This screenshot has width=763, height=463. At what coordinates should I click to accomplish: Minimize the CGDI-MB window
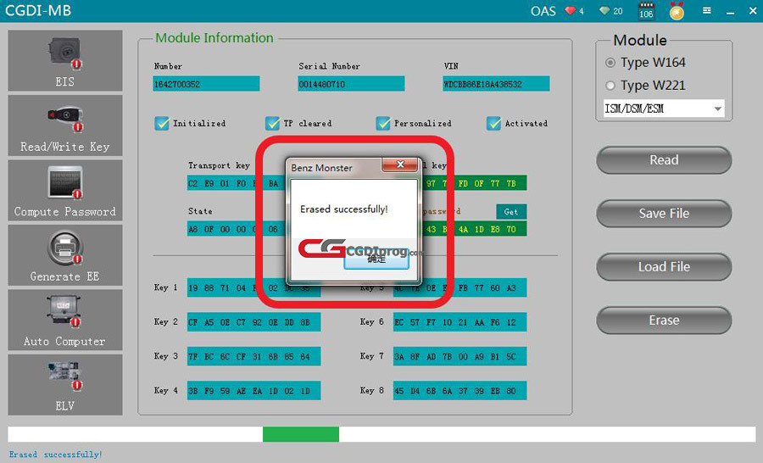(x=731, y=11)
